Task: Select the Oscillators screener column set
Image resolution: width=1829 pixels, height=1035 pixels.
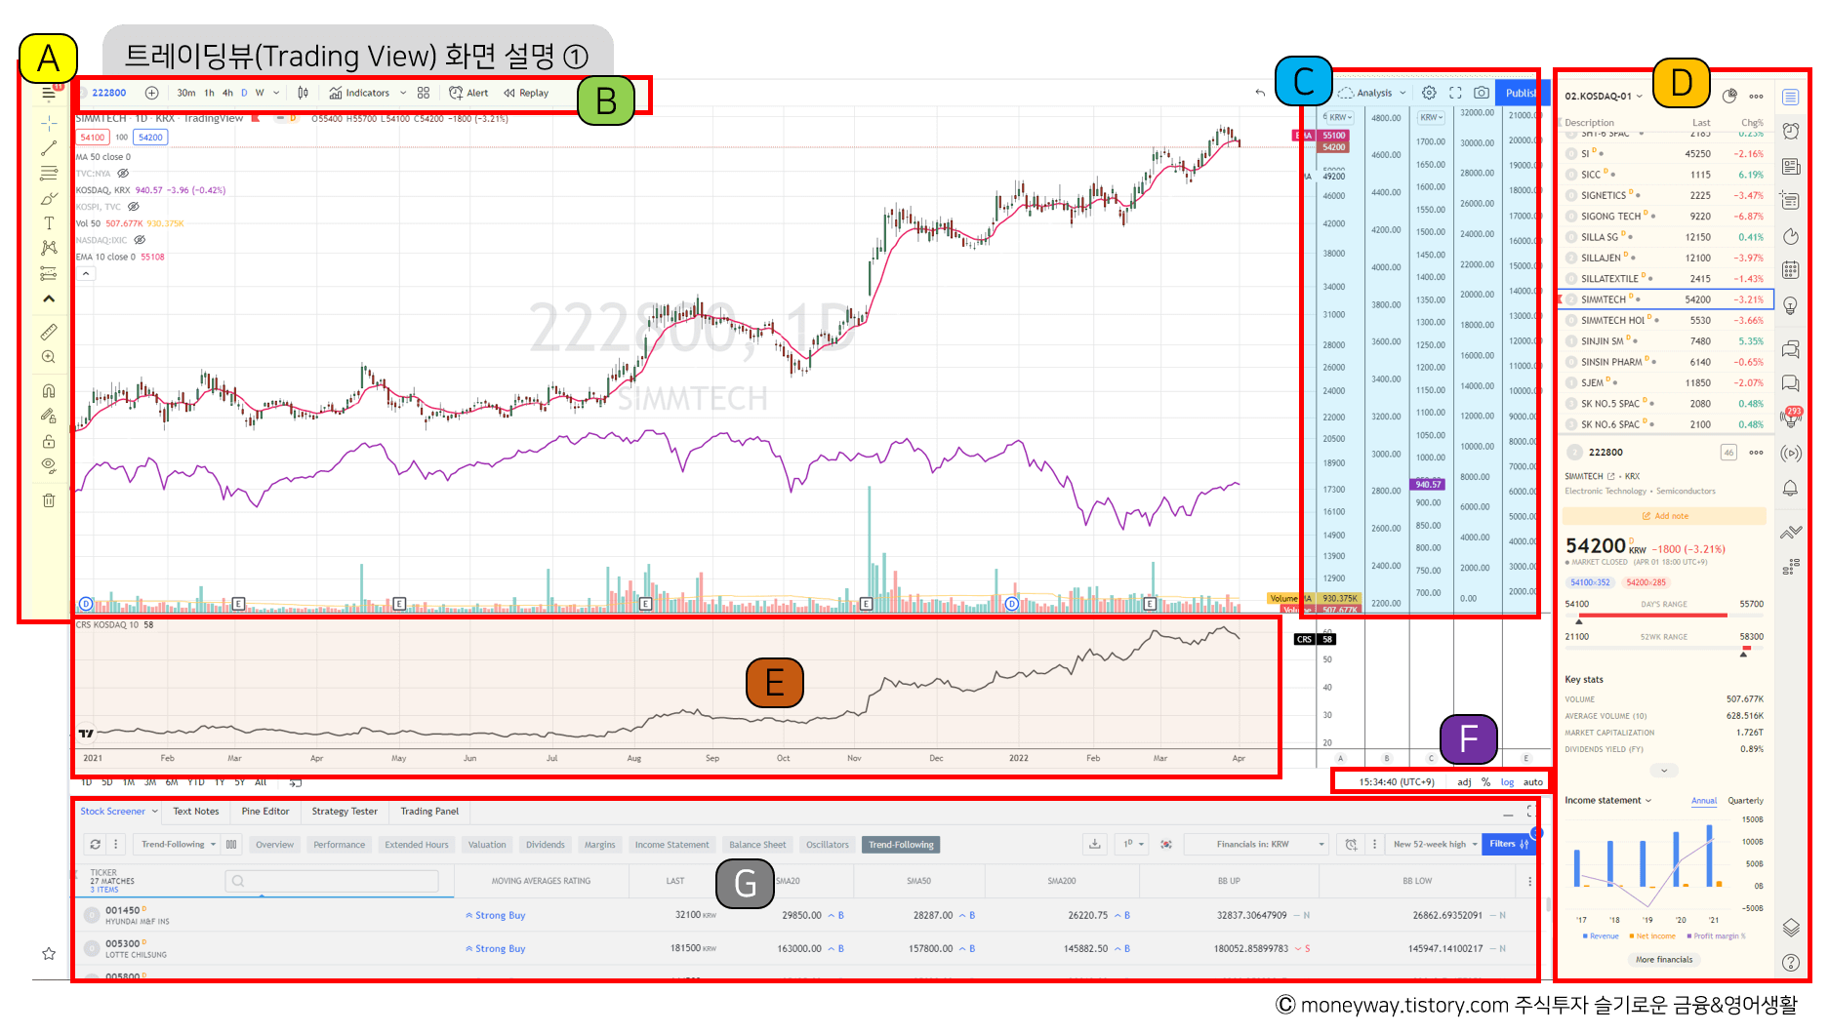Action: [828, 845]
